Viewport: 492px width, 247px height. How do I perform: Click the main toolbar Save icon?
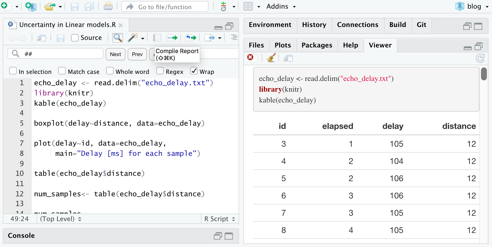coord(74,6)
